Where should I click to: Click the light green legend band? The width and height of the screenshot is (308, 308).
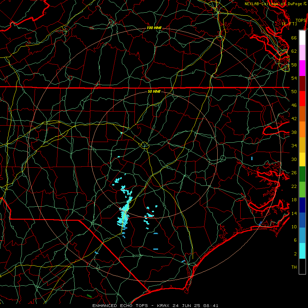(x=302, y=190)
